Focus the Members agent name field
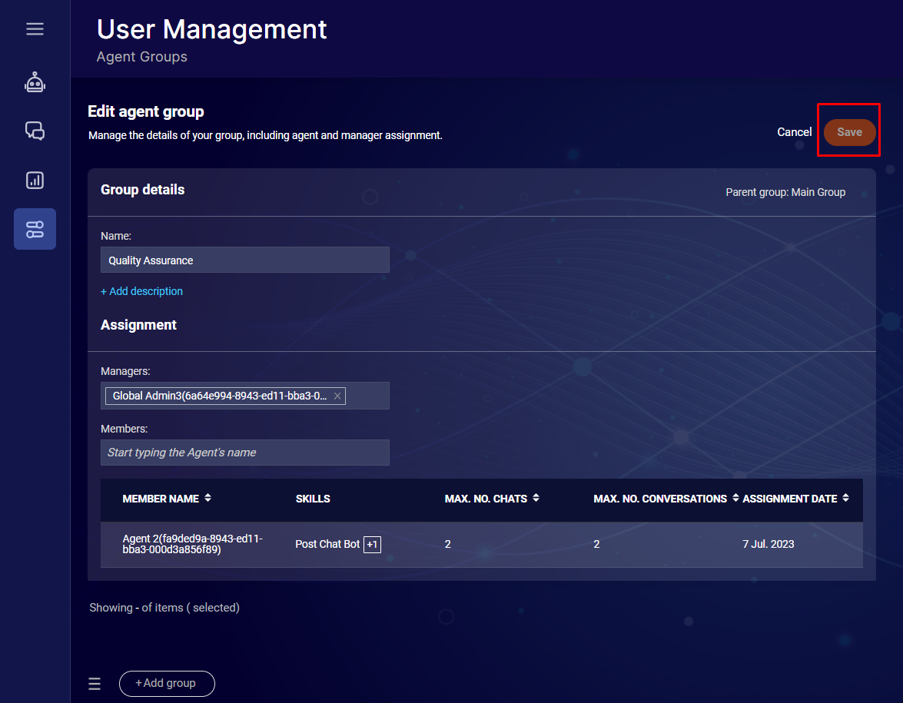Image resolution: width=903 pixels, height=703 pixels. (244, 453)
